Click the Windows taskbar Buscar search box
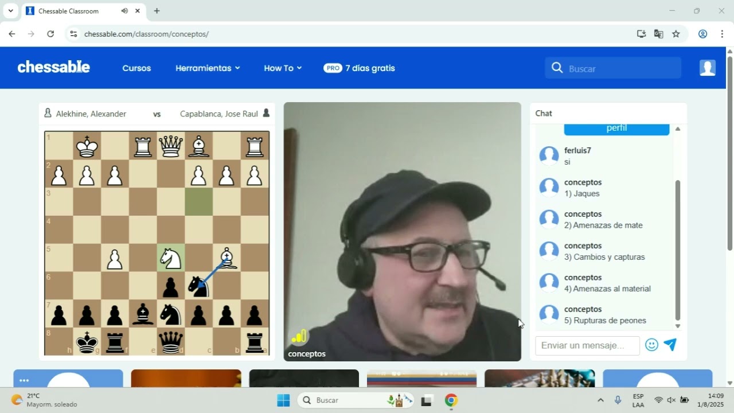The width and height of the screenshot is (734, 413). coord(356,400)
